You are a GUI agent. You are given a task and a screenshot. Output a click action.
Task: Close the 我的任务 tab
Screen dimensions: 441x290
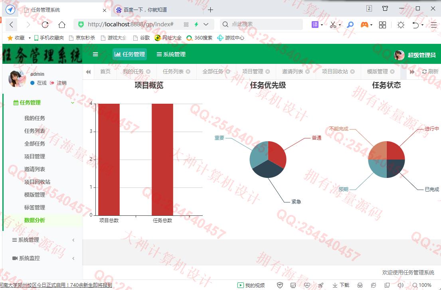point(148,72)
